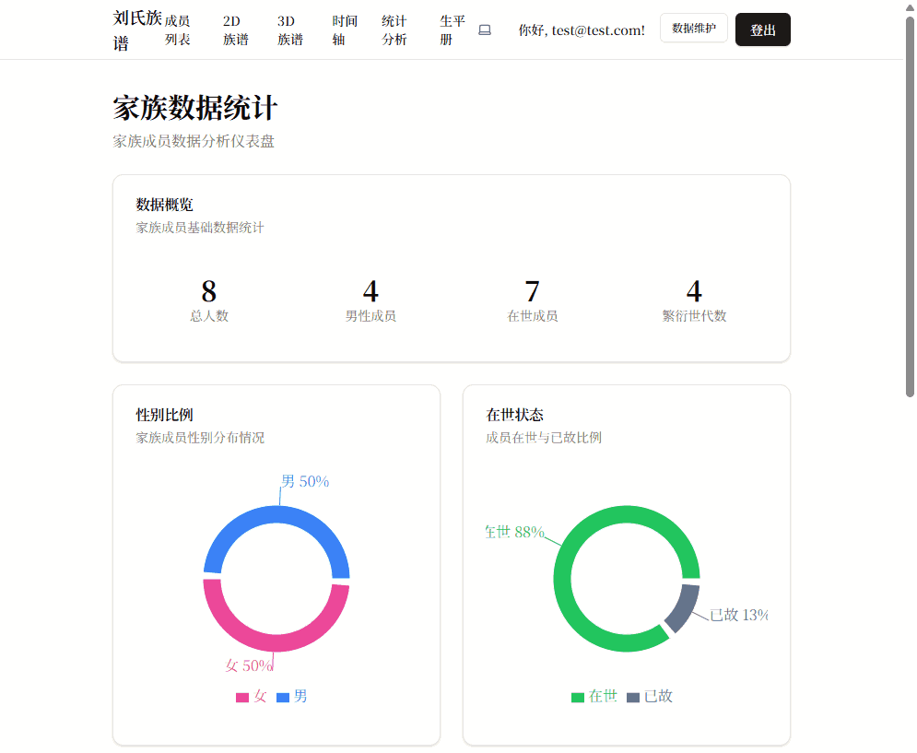
Task: Toggle the 在世 legend item
Action: click(x=594, y=697)
